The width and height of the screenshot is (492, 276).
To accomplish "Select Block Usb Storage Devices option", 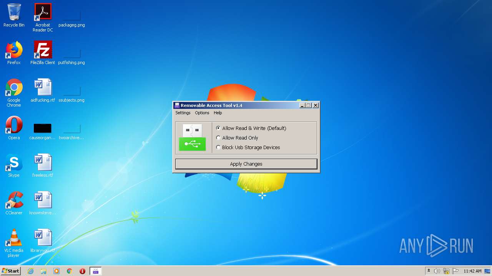I will pos(248,147).
